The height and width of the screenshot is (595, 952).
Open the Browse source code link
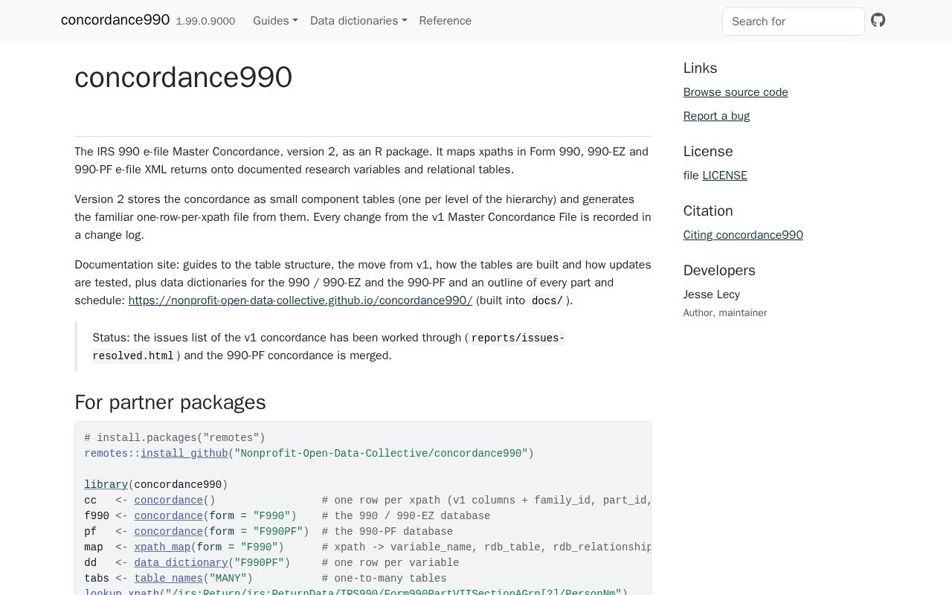(736, 92)
